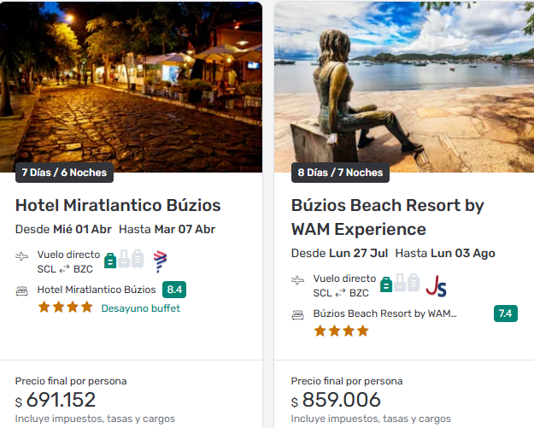The image size is (534, 428).
Task: Open the Hotel Miratlantico Búzios package title
Action: pos(118,206)
